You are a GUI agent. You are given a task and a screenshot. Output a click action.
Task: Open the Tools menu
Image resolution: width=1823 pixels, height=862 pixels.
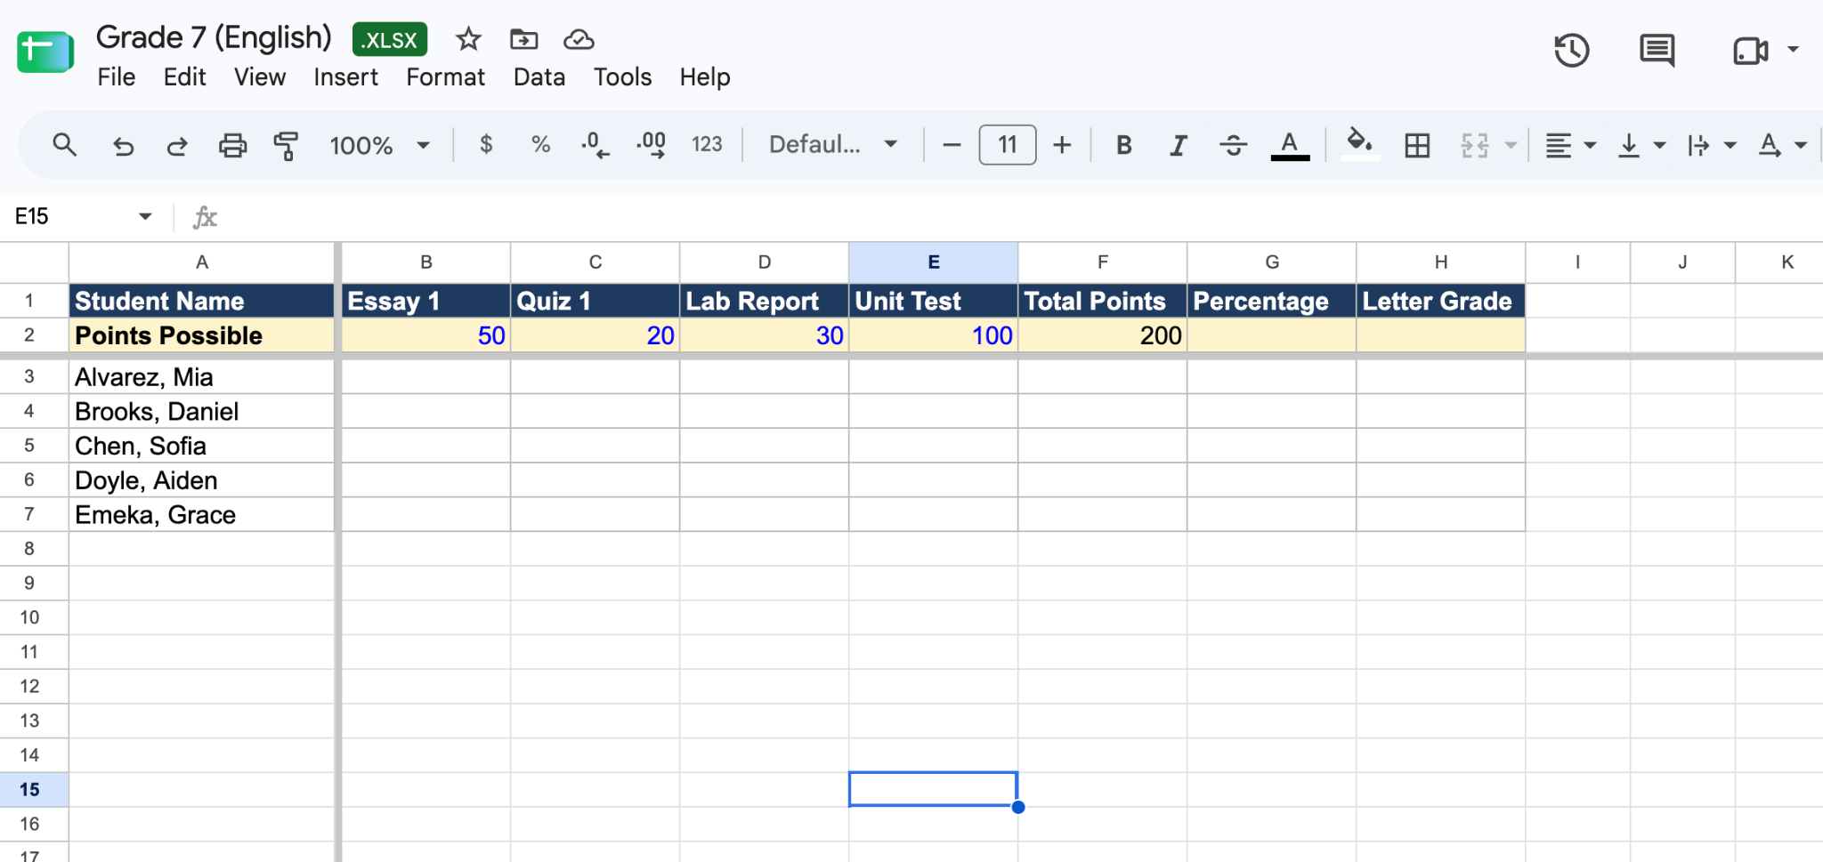623,77
